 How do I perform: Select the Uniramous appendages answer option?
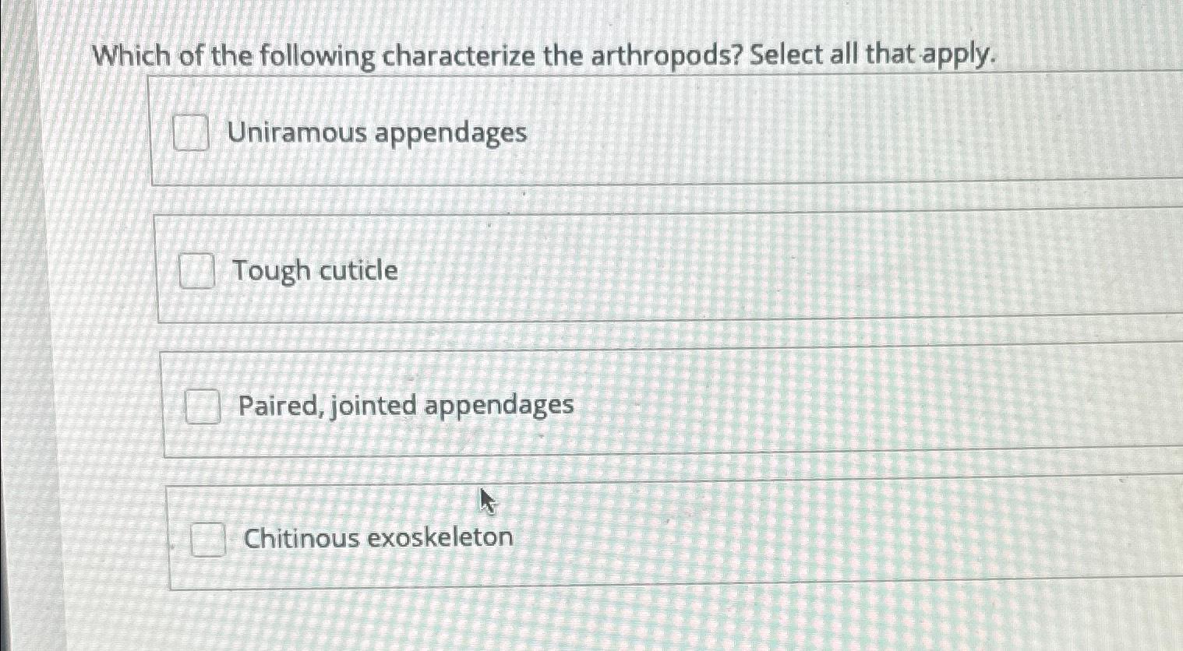[378, 134]
